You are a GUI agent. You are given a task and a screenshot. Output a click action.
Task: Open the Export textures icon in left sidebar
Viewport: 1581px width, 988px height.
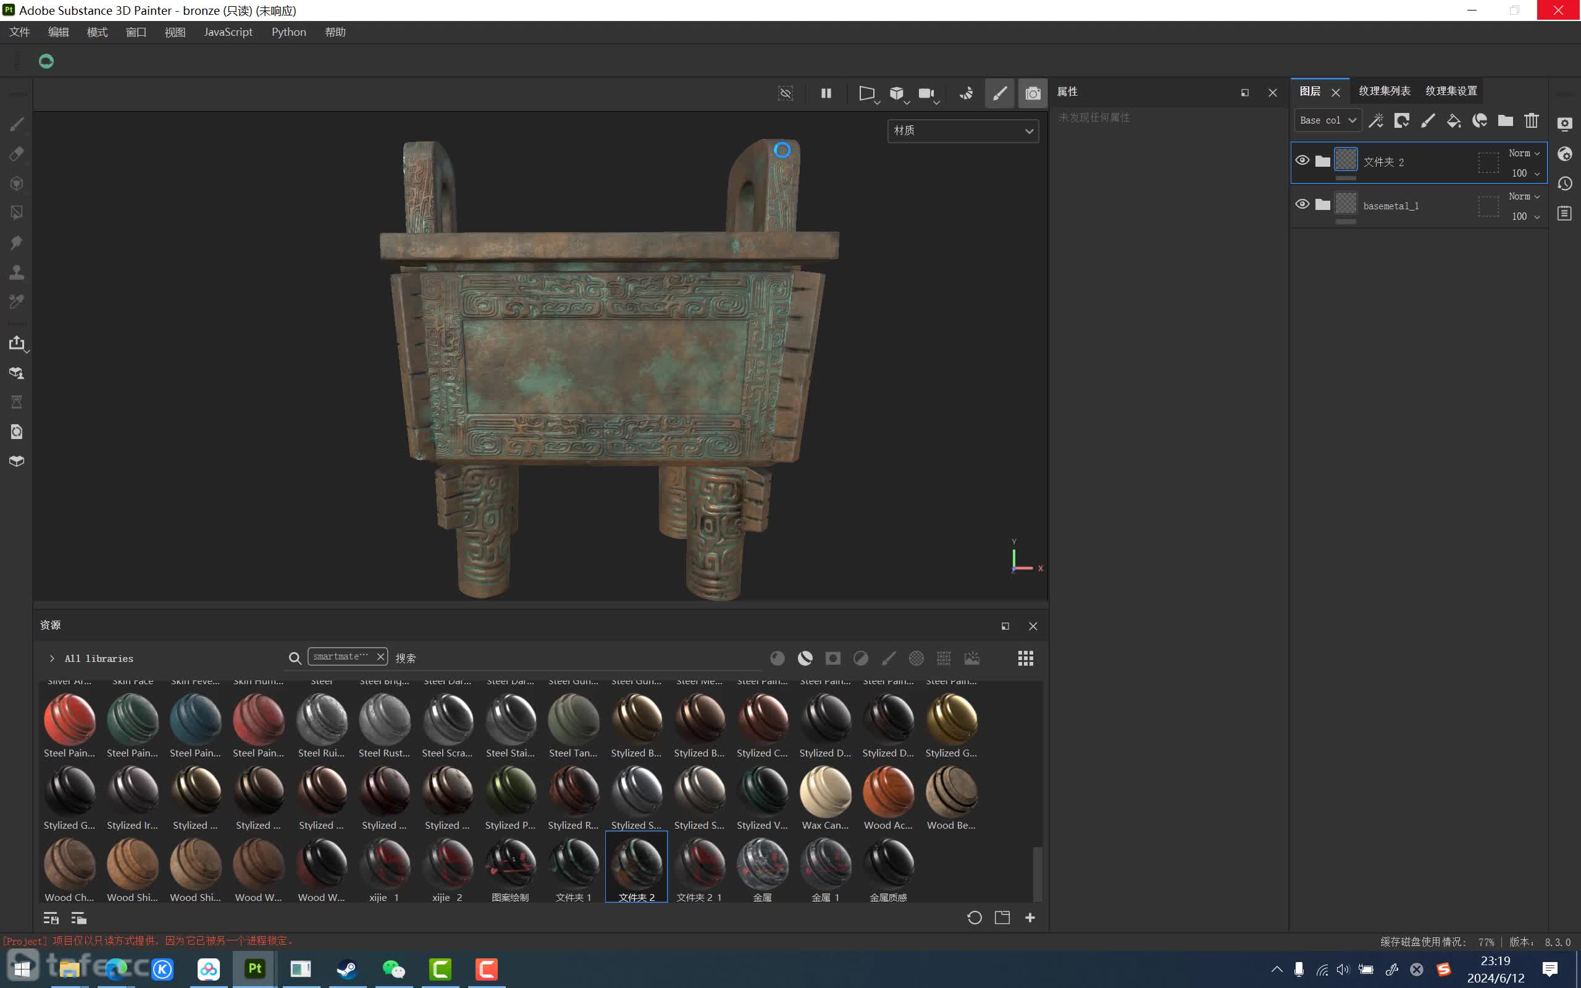point(17,343)
